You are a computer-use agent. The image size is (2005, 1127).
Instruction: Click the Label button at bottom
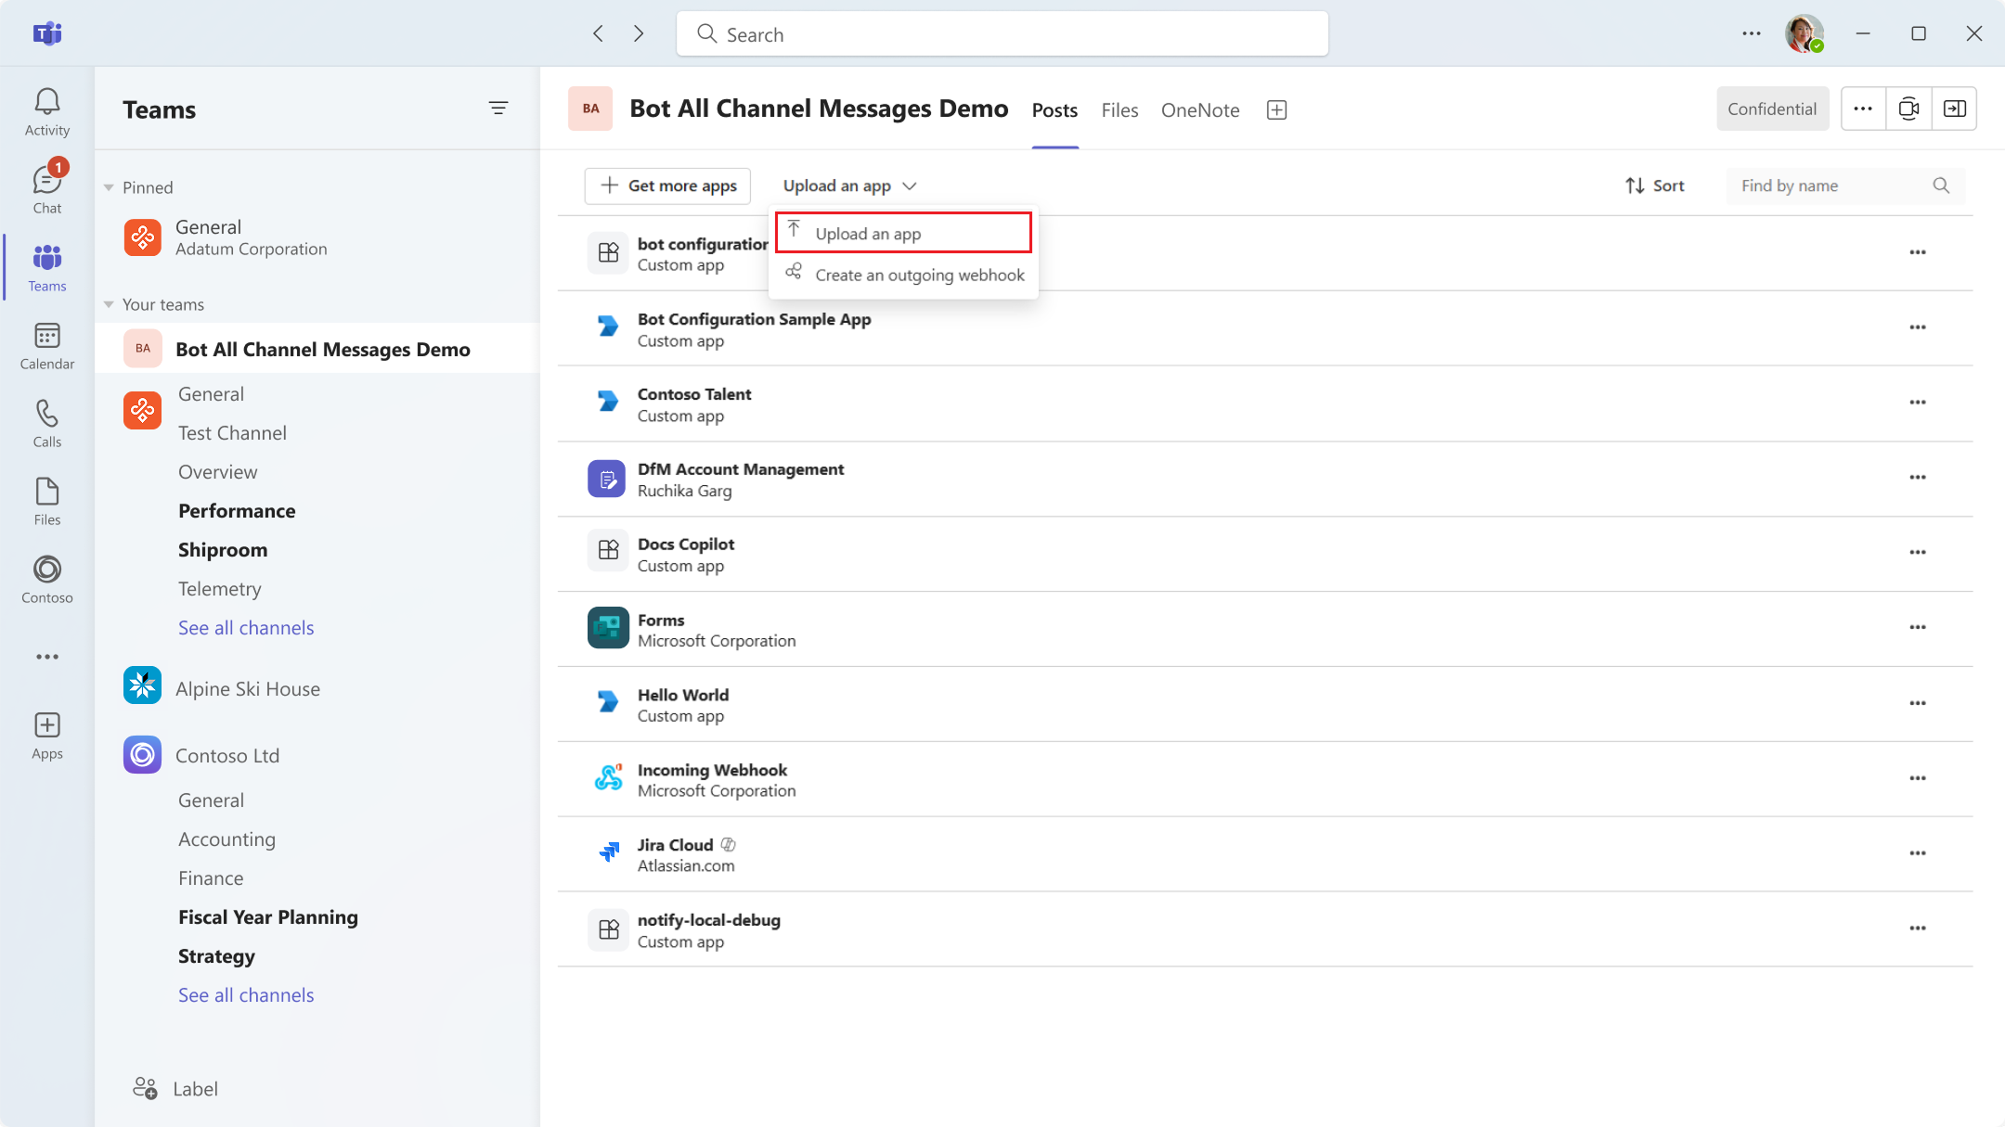click(x=175, y=1089)
